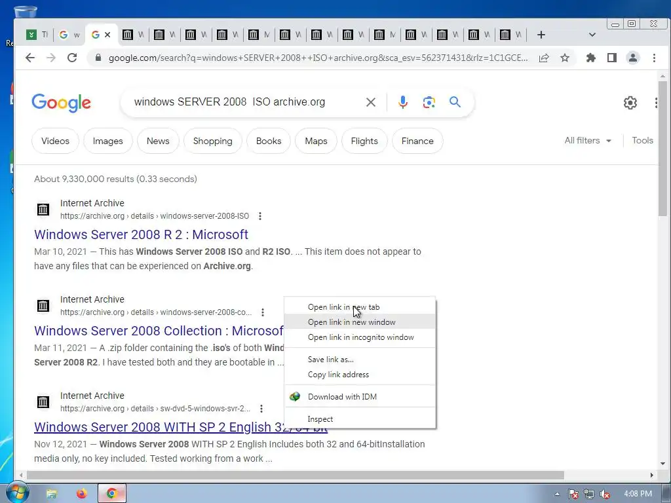View site info padlock icon
671x503 pixels.
[x=98, y=58]
